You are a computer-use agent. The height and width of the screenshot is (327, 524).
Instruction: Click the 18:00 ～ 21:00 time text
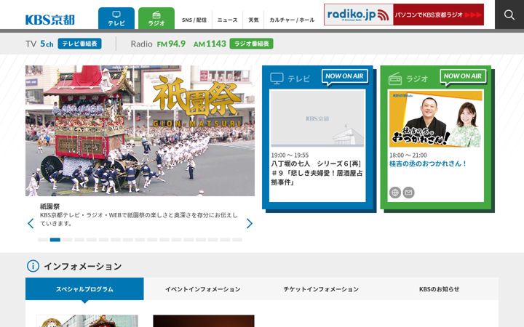coord(408,156)
